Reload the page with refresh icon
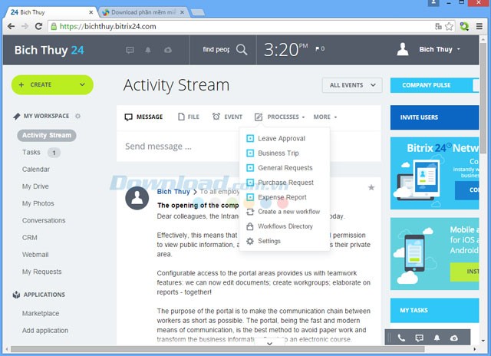The height and width of the screenshot is (356, 491). (38, 26)
